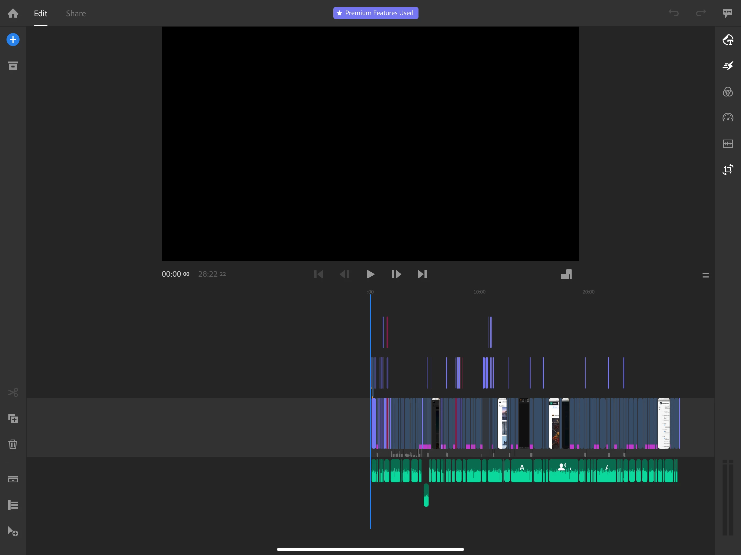Click the duplicate clip icon
The height and width of the screenshot is (555, 741).
tap(13, 418)
